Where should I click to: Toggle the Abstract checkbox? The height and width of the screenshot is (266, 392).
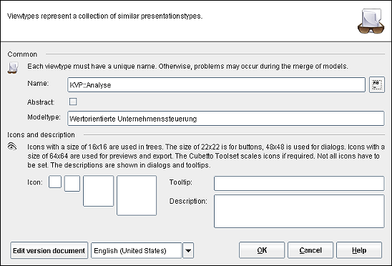73,102
